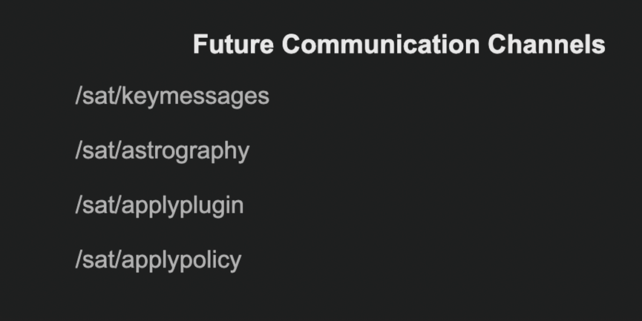Click "apply" in the applypolicy line
This screenshot has width=642, height=321.
(x=150, y=260)
